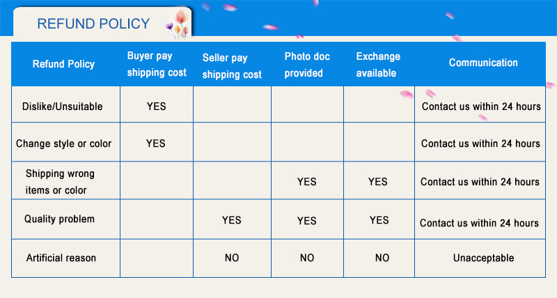Select the Seller pay shipping cost header
Viewport: 557px width, 298px height.
[232, 66]
